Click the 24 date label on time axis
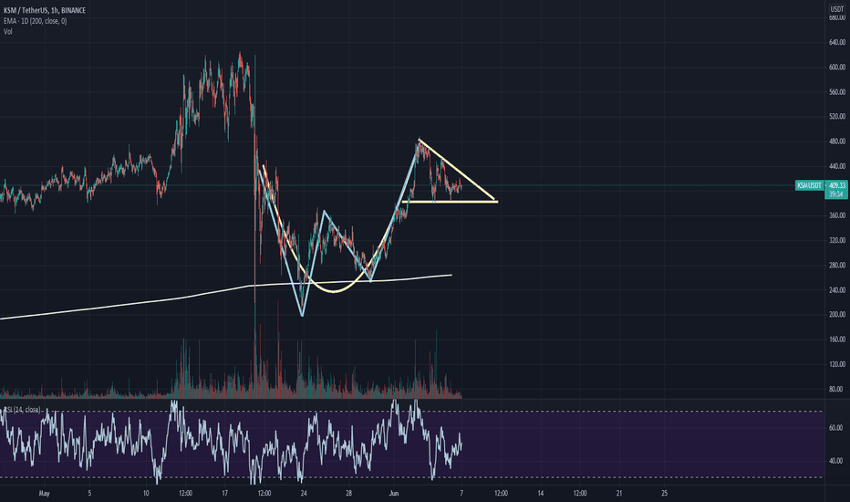 tap(304, 494)
